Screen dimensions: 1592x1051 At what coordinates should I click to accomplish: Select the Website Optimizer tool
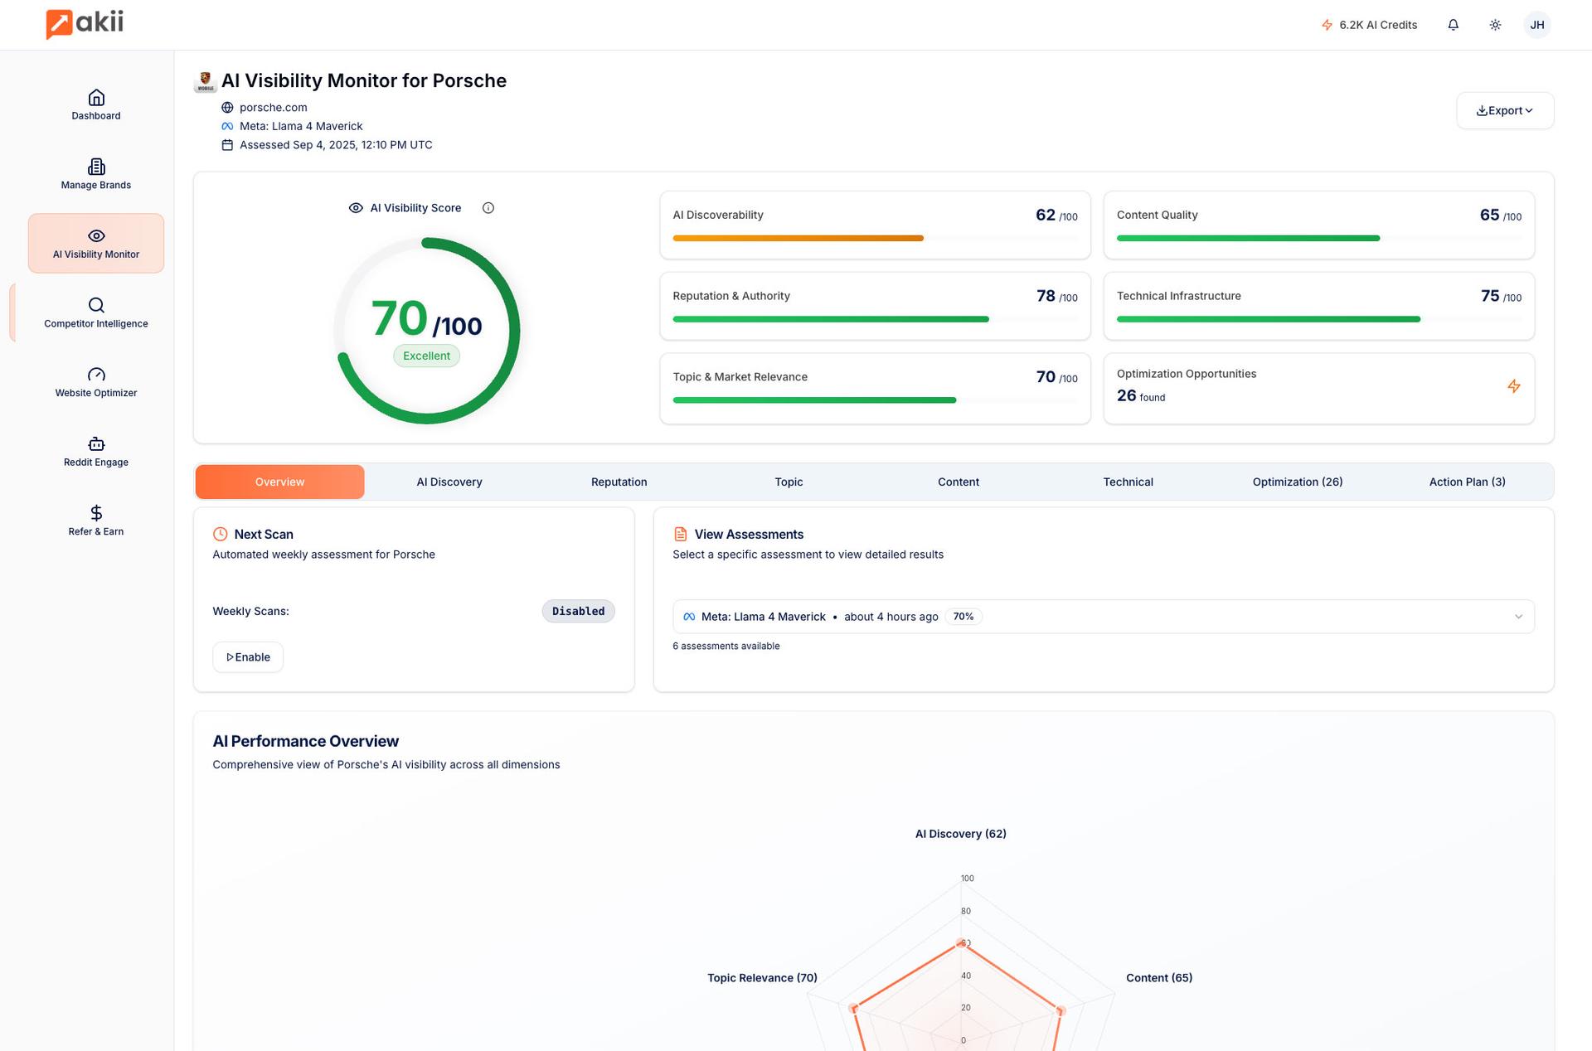coord(95,382)
